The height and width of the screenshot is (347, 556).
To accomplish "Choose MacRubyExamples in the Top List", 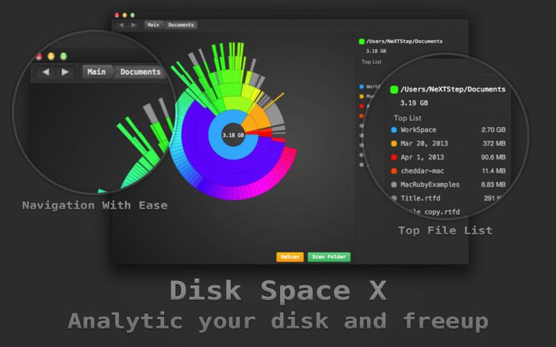I will click(430, 185).
